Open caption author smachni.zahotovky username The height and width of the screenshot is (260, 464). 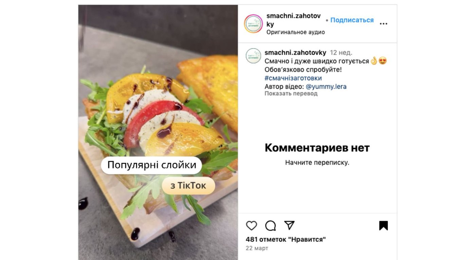point(295,53)
